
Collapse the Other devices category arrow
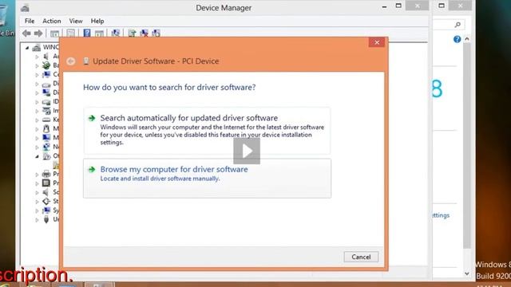point(37,156)
